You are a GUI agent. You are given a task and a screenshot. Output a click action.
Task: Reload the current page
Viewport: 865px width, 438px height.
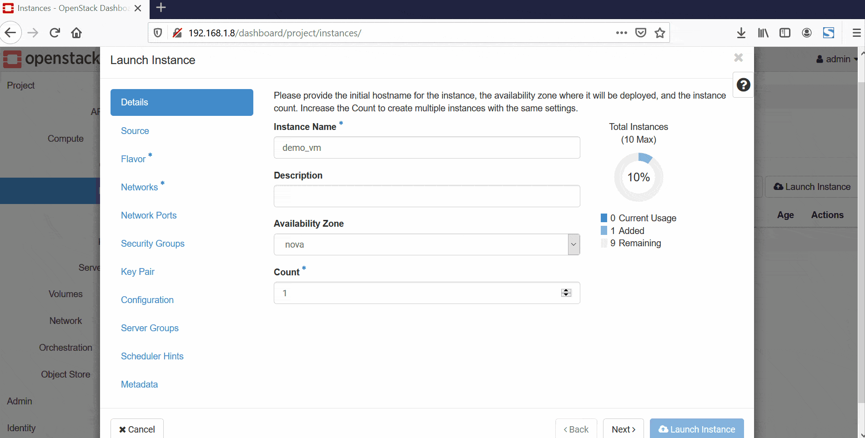click(x=55, y=32)
